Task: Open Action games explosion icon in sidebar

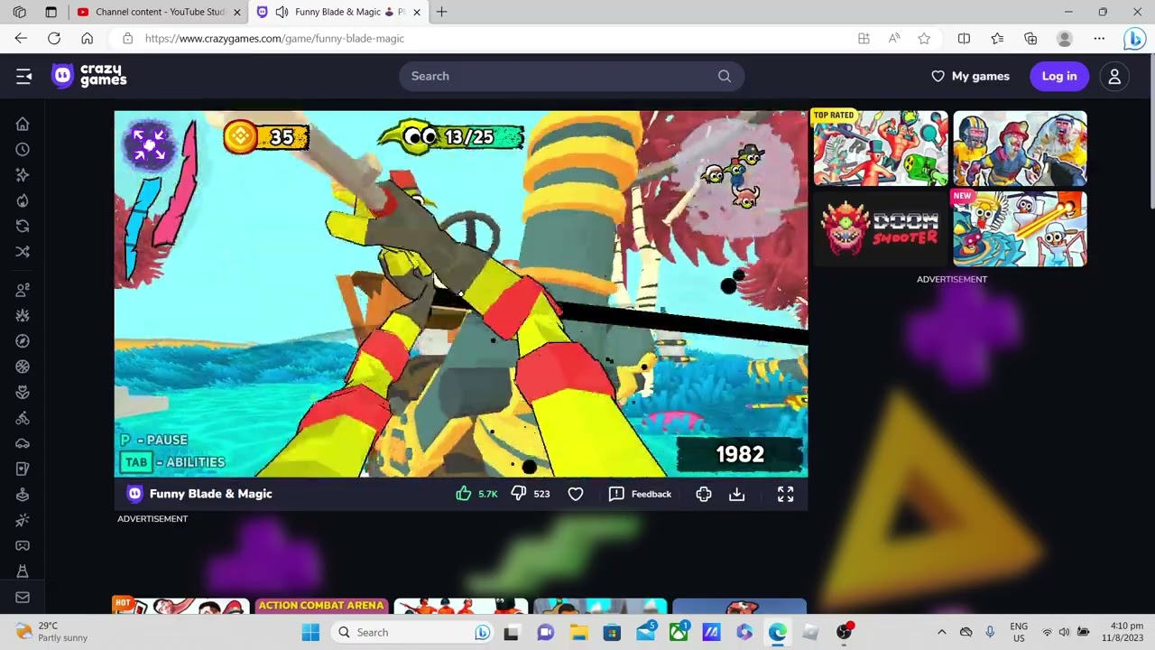Action: pyautogui.click(x=23, y=315)
